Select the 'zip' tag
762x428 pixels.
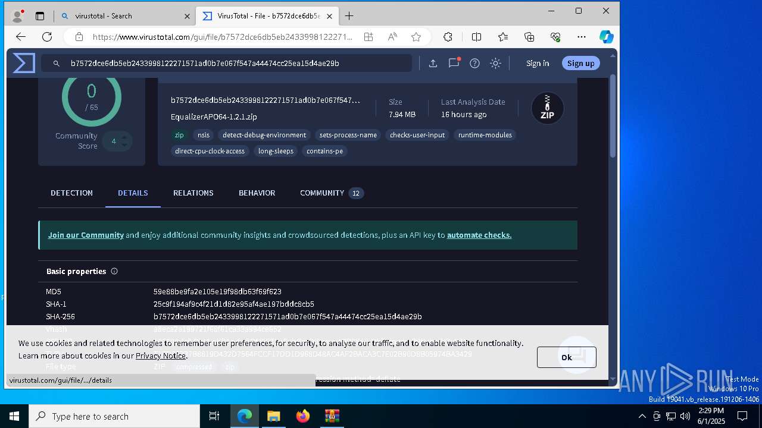(179, 135)
